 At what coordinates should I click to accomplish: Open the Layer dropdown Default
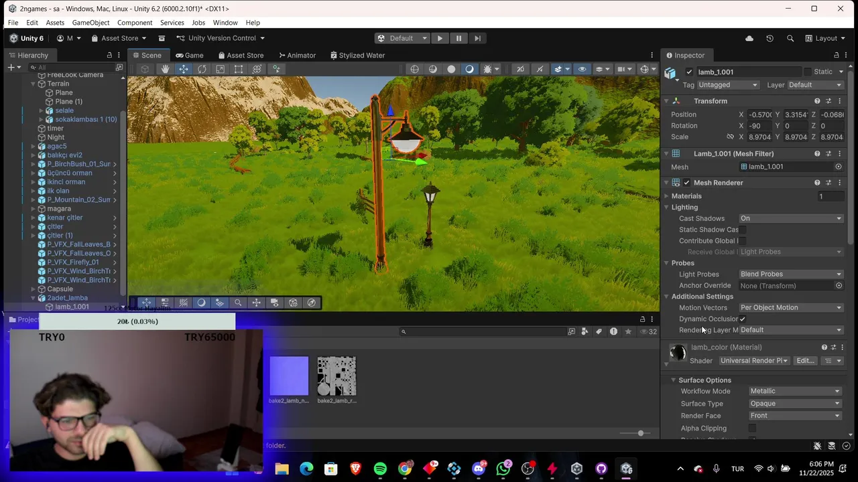[x=814, y=85]
